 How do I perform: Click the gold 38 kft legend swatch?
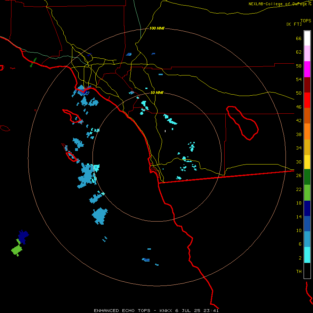[x=307, y=147]
